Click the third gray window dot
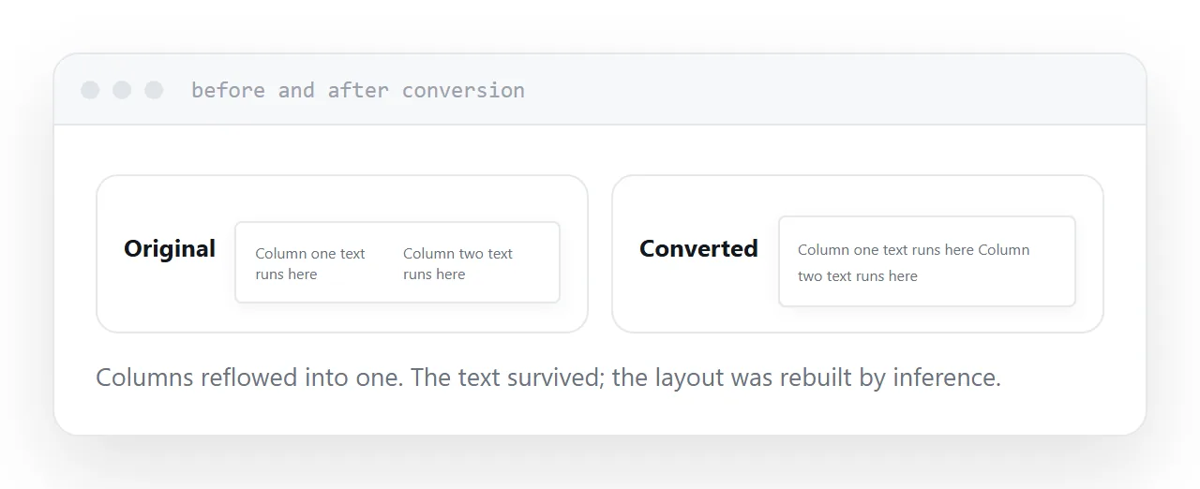Viewport: 1200px width, 489px height. point(154,90)
